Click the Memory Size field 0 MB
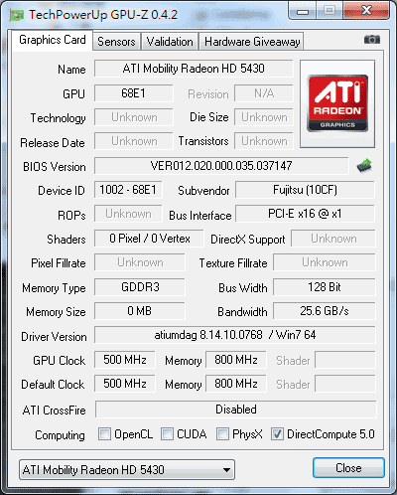 140,311
